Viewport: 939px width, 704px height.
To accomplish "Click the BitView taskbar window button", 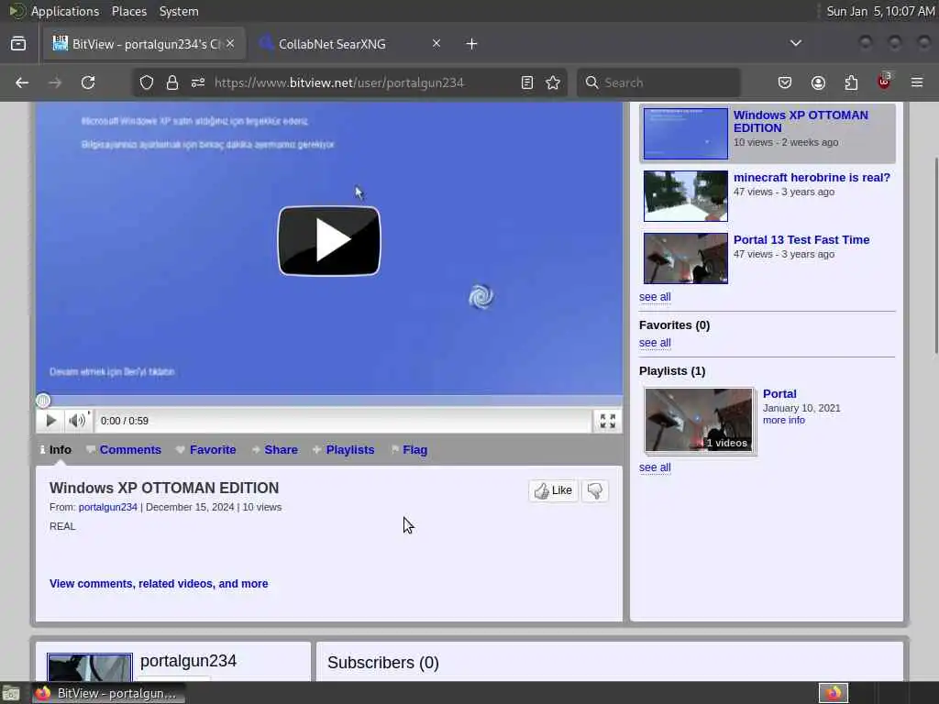I will pyautogui.click(x=108, y=693).
